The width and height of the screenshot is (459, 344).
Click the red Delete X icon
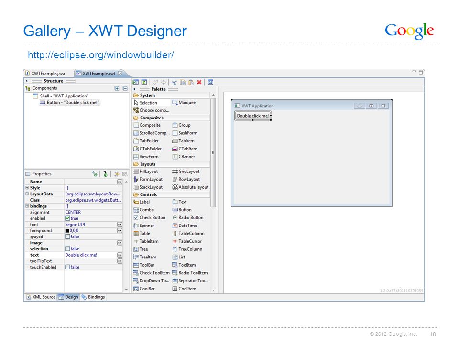199,82
